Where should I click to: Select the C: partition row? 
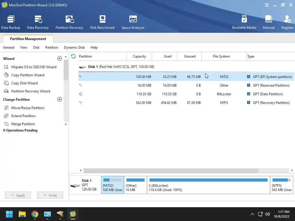pyautogui.click(x=186, y=94)
